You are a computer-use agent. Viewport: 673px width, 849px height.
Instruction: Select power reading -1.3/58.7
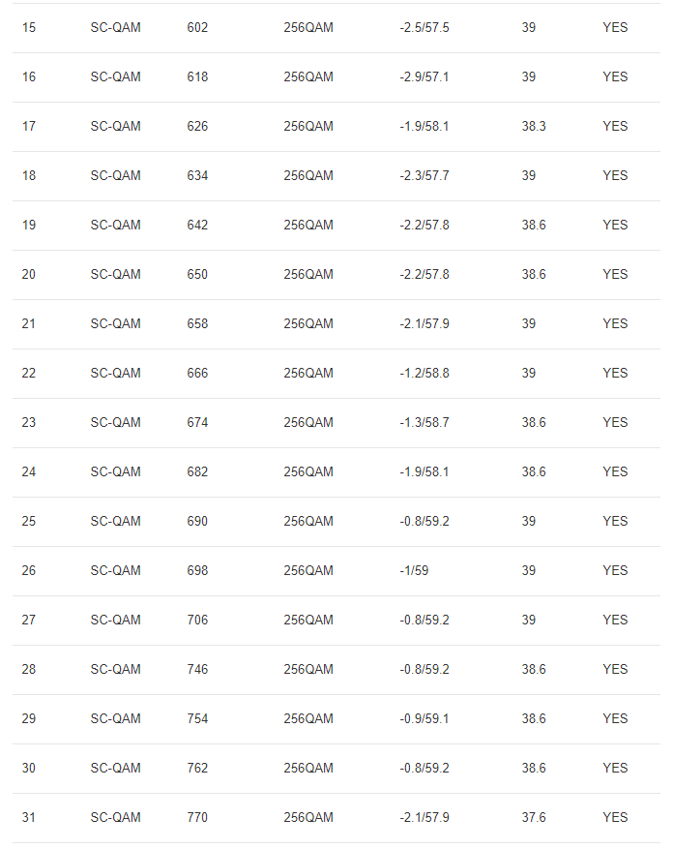tap(424, 423)
